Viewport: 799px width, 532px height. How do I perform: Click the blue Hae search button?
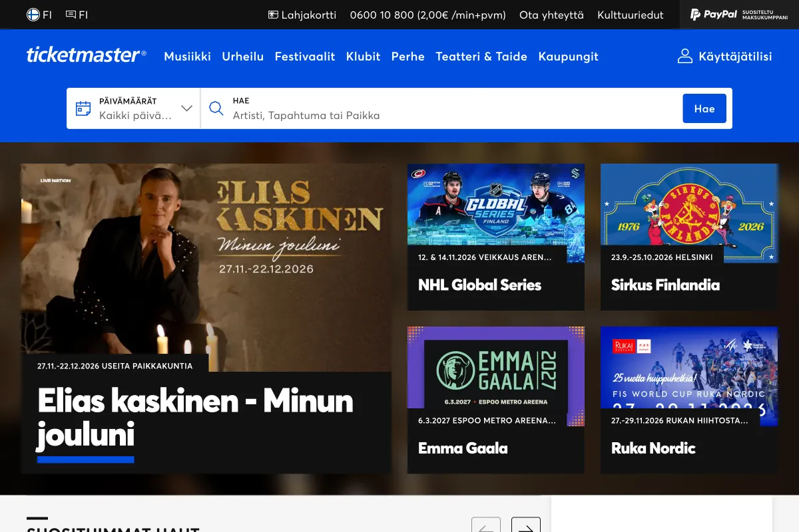click(x=704, y=108)
